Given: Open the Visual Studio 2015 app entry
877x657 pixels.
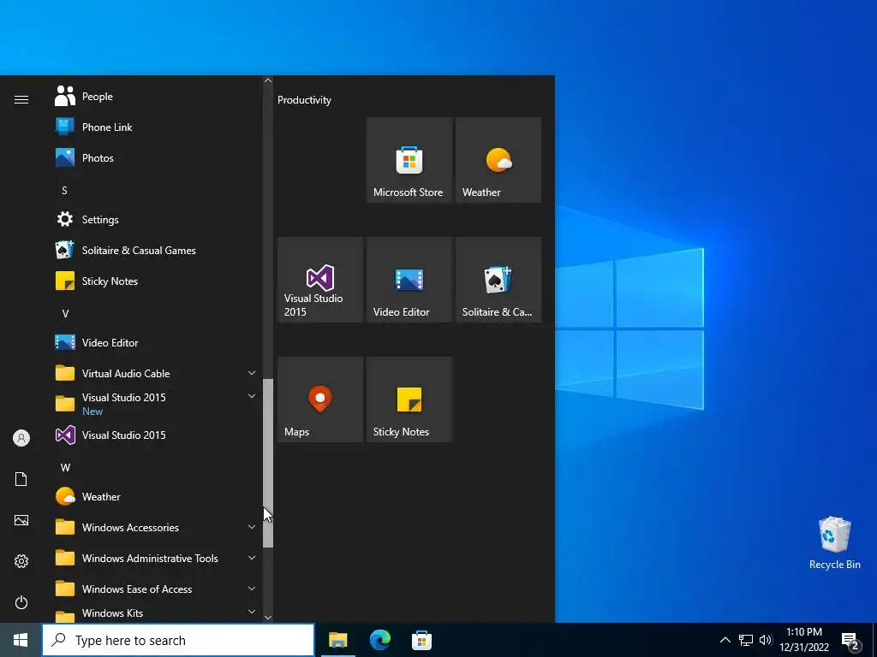Looking at the screenshot, I should point(155,435).
